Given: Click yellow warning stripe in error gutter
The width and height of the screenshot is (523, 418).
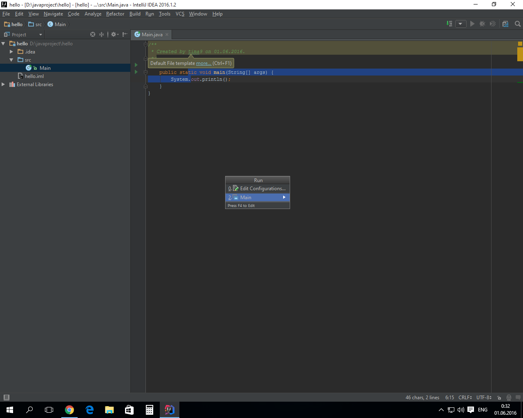Looking at the screenshot, I should 520,54.
